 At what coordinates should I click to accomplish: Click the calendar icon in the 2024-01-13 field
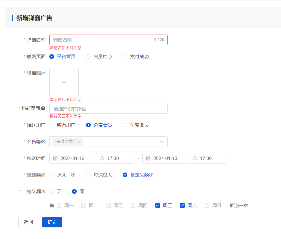[x=148, y=158]
